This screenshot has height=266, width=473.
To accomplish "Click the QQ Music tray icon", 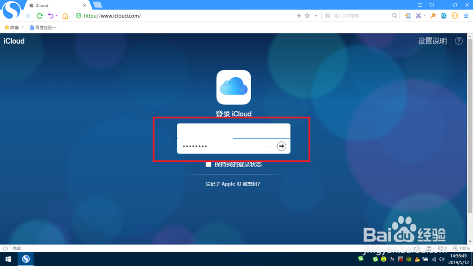I will [384, 259].
